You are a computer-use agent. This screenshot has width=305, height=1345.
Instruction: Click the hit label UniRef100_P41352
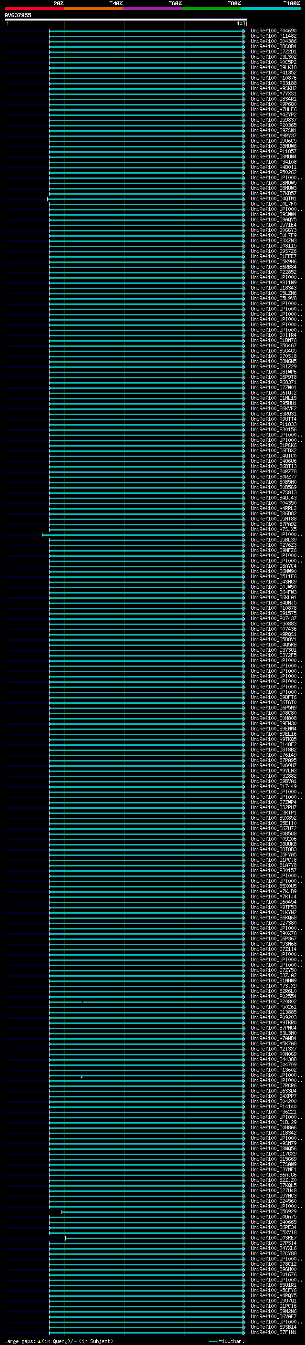(274, 73)
